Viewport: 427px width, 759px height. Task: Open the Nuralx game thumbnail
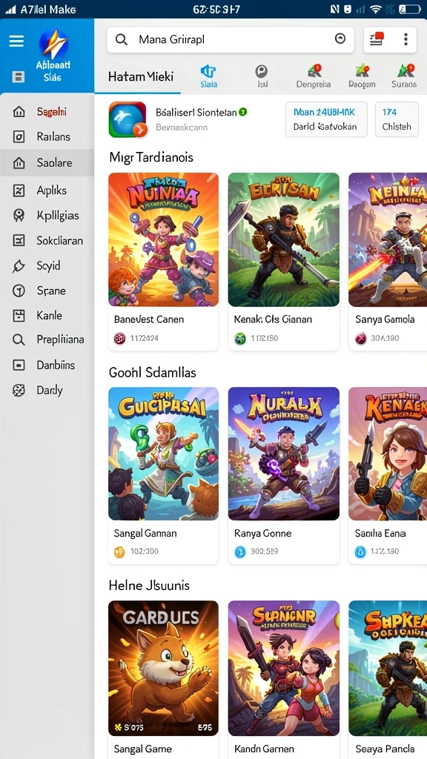tap(284, 454)
